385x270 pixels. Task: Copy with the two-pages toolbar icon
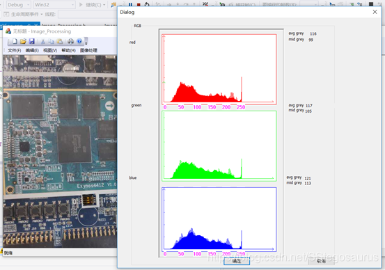(51, 41)
